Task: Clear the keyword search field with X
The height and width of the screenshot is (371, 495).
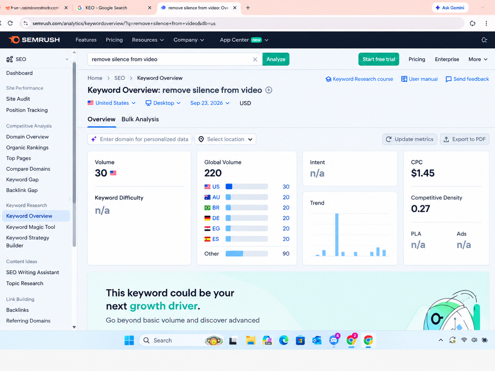Action: pos(255,59)
